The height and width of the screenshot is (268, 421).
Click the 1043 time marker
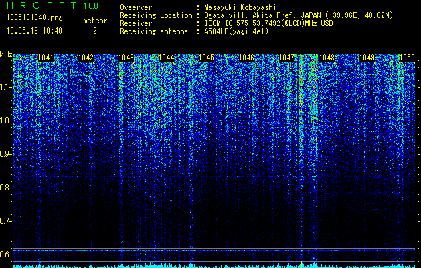pos(127,58)
